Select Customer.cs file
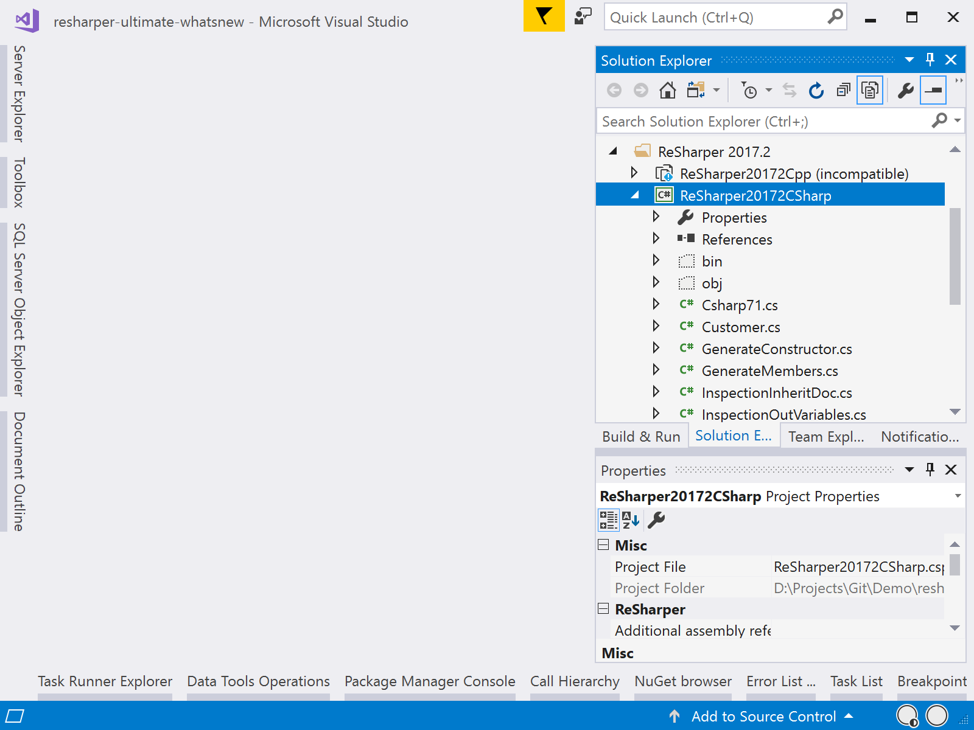Screen dimensions: 974x730 [741, 327]
